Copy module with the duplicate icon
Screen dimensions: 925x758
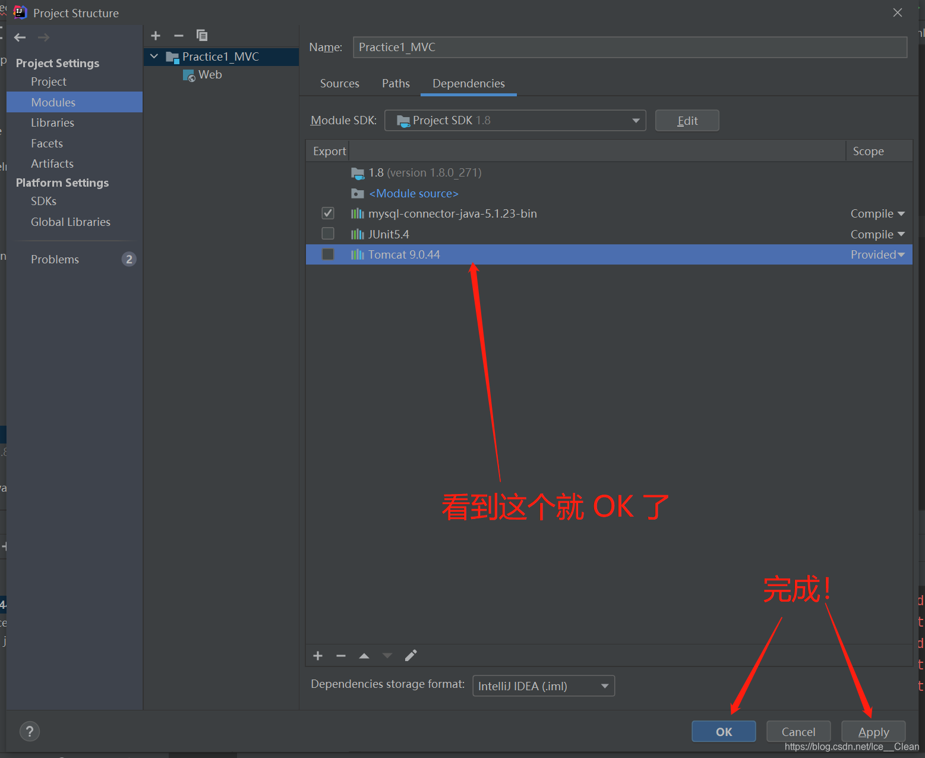coord(202,36)
